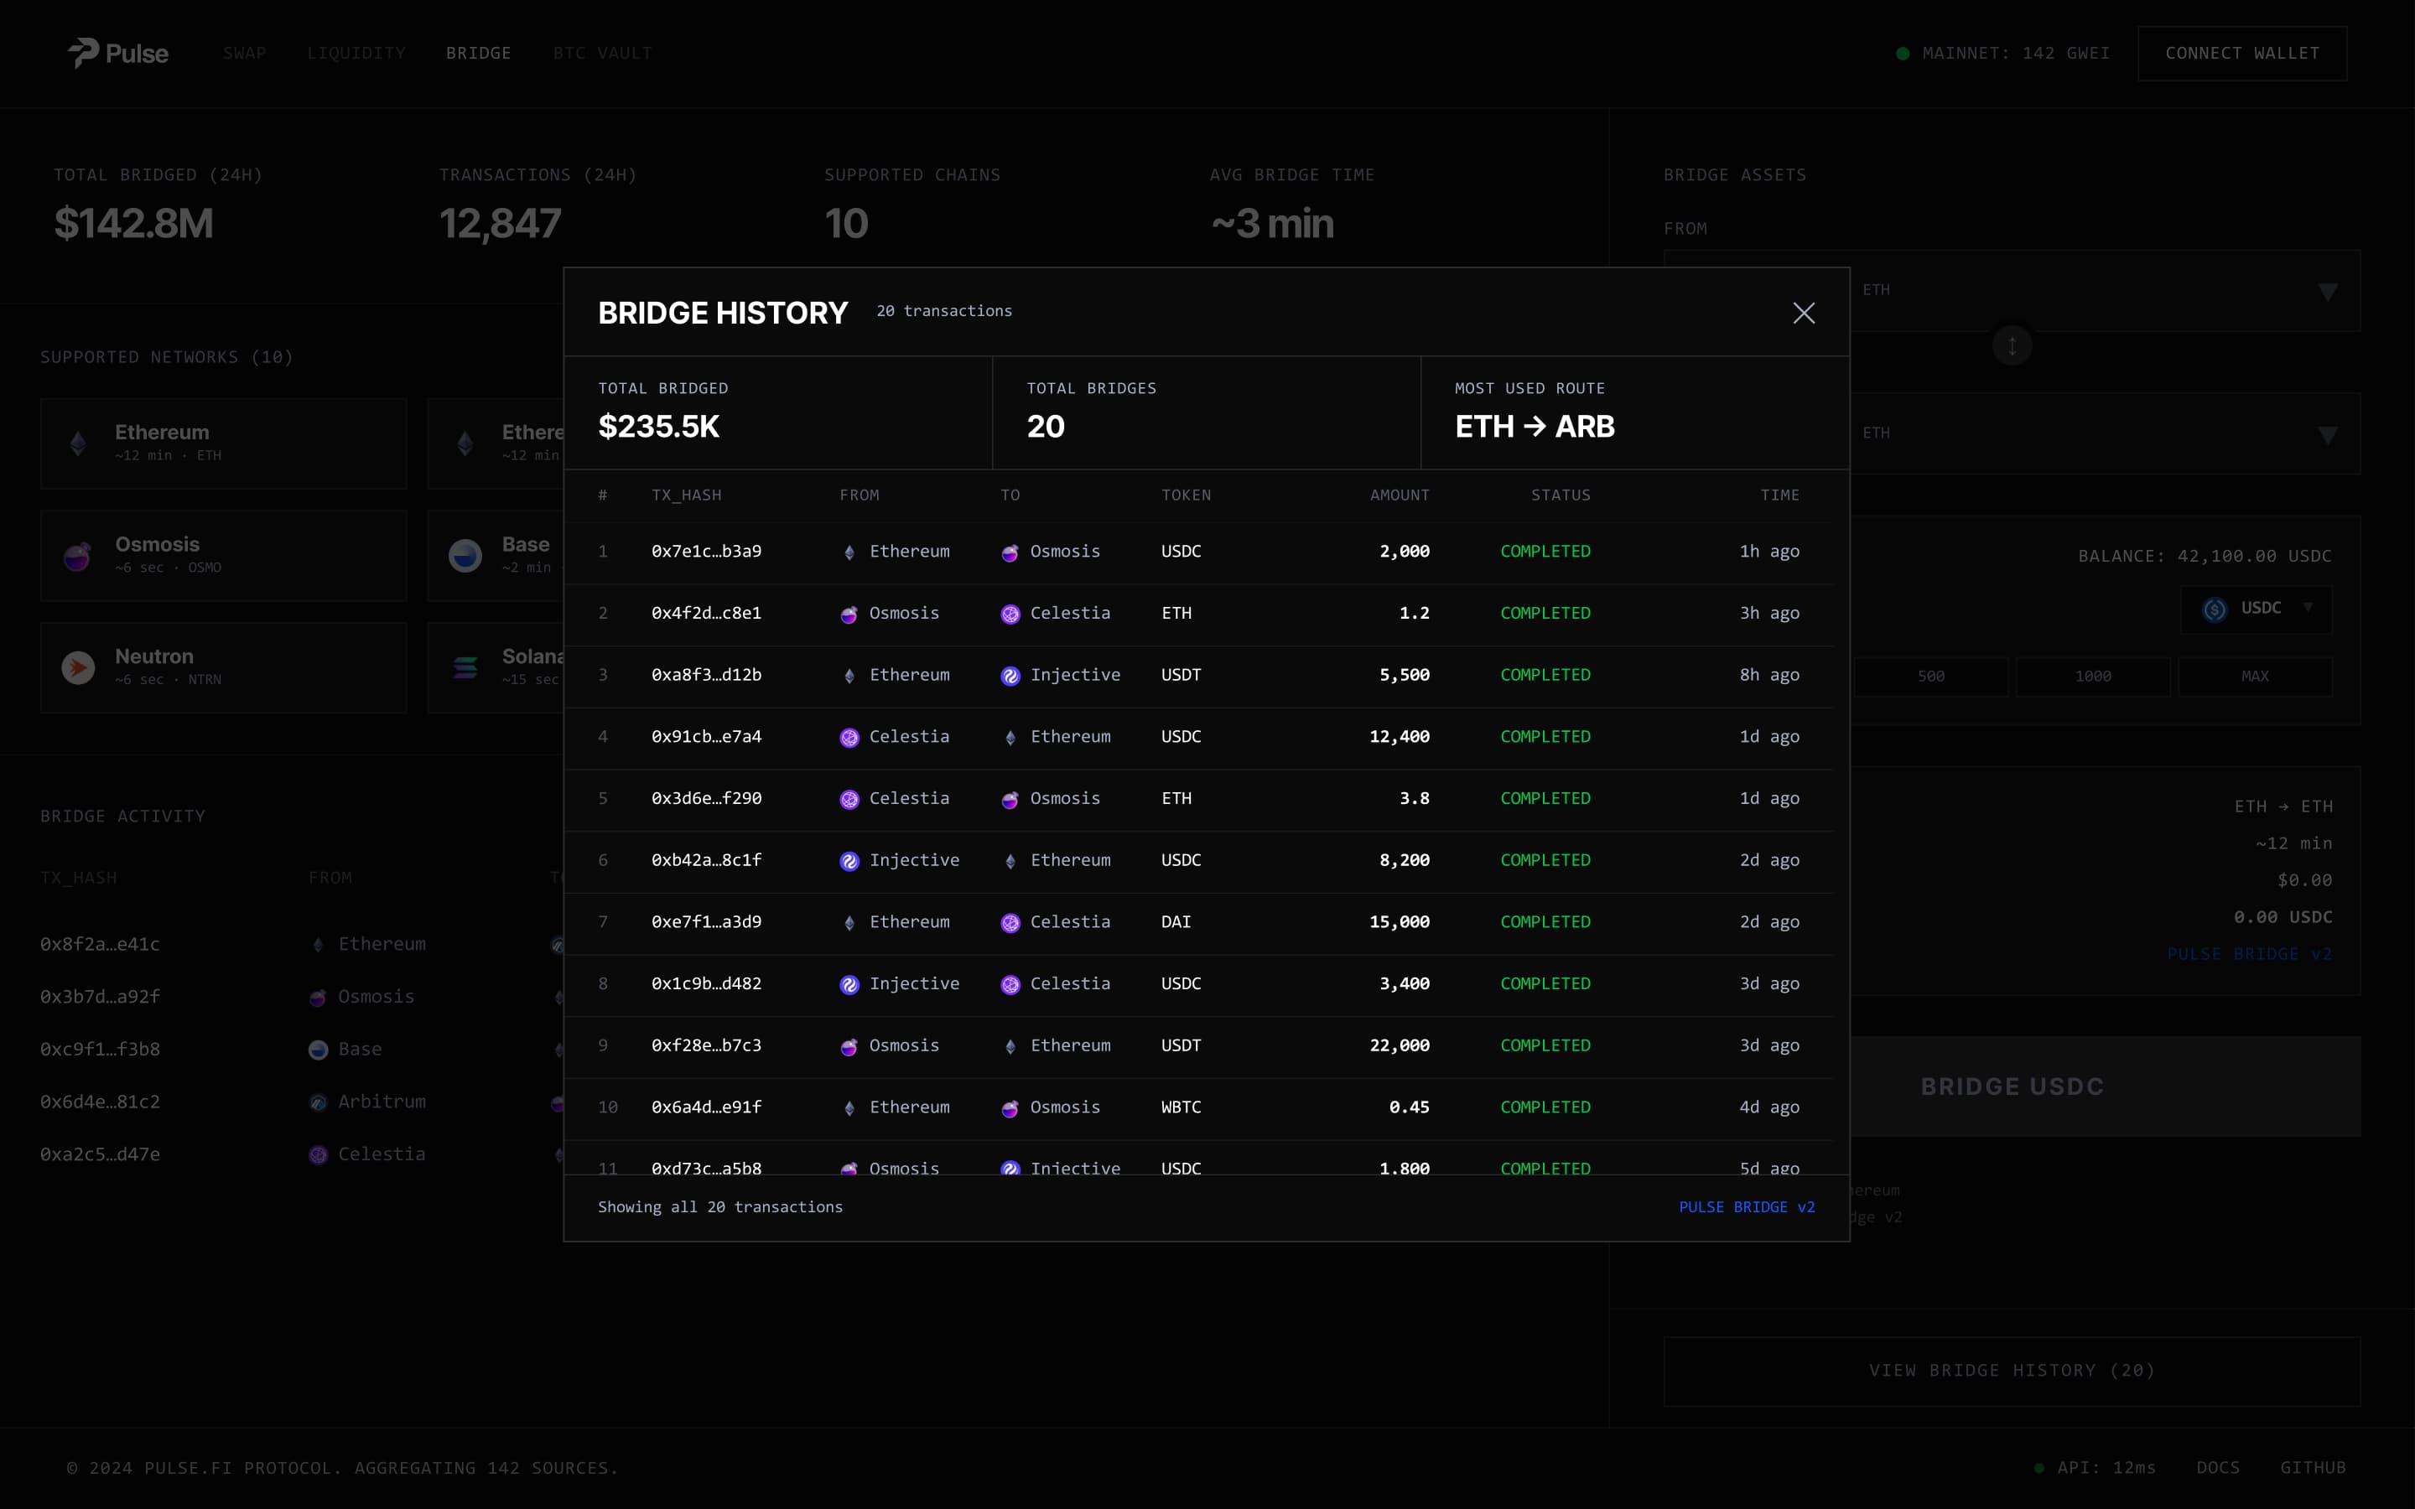This screenshot has height=1509, width=2415.
Task: Open Pulse Bridge v2 link in modal footer
Action: pyautogui.click(x=1747, y=1206)
